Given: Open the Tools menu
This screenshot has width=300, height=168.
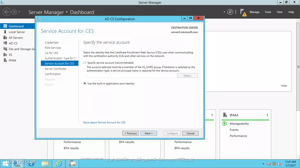Looking at the screenshot, I should [268, 12].
